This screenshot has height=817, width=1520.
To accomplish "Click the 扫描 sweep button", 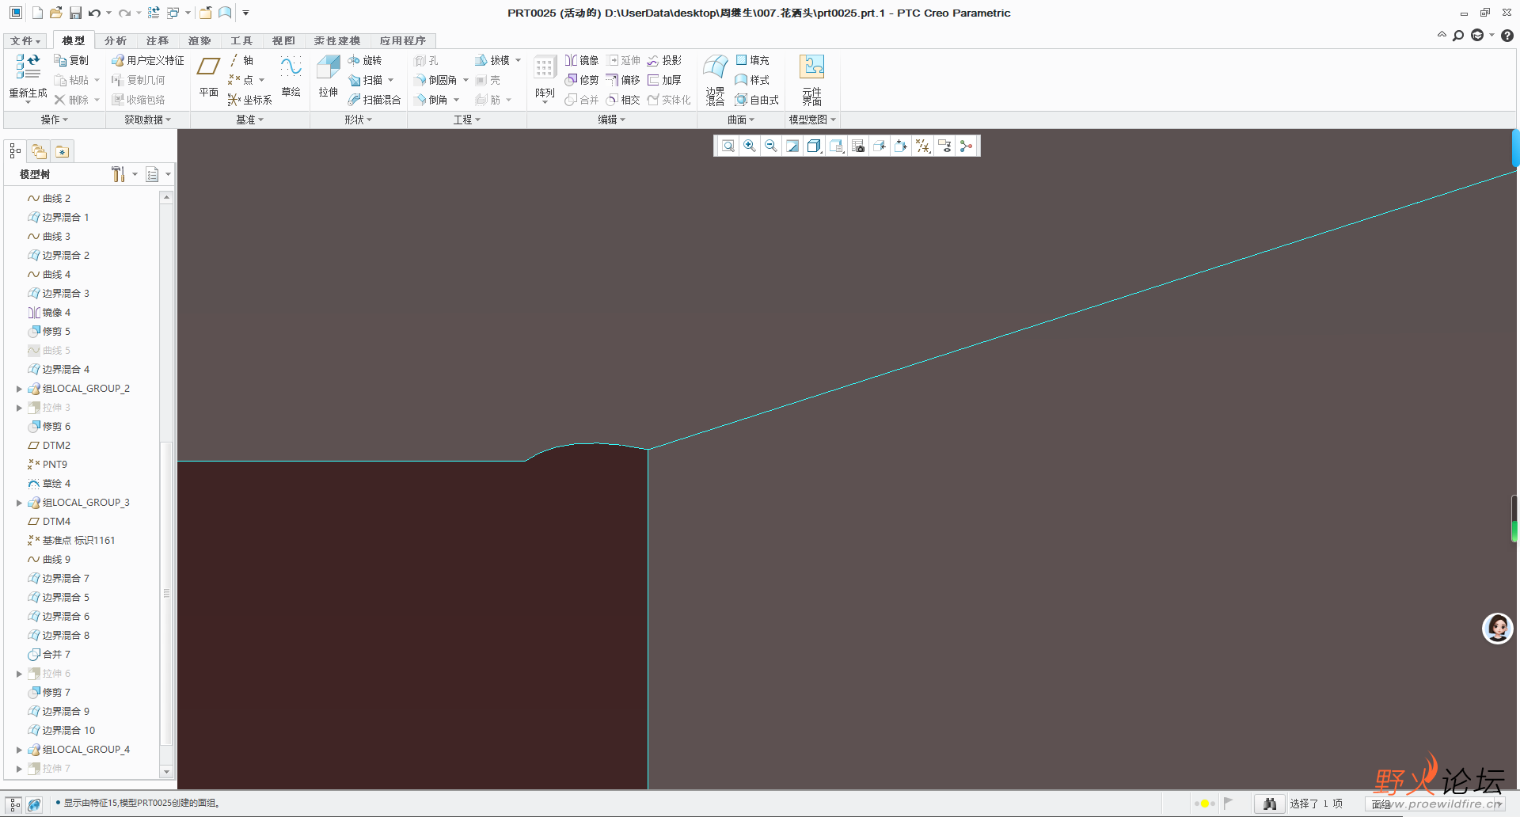I will tap(366, 80).
